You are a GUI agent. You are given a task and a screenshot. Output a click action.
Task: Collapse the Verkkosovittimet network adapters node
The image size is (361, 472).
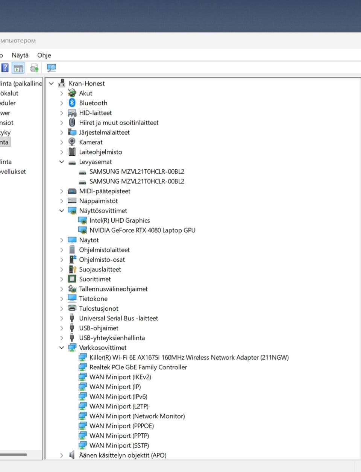pos(62,348)
